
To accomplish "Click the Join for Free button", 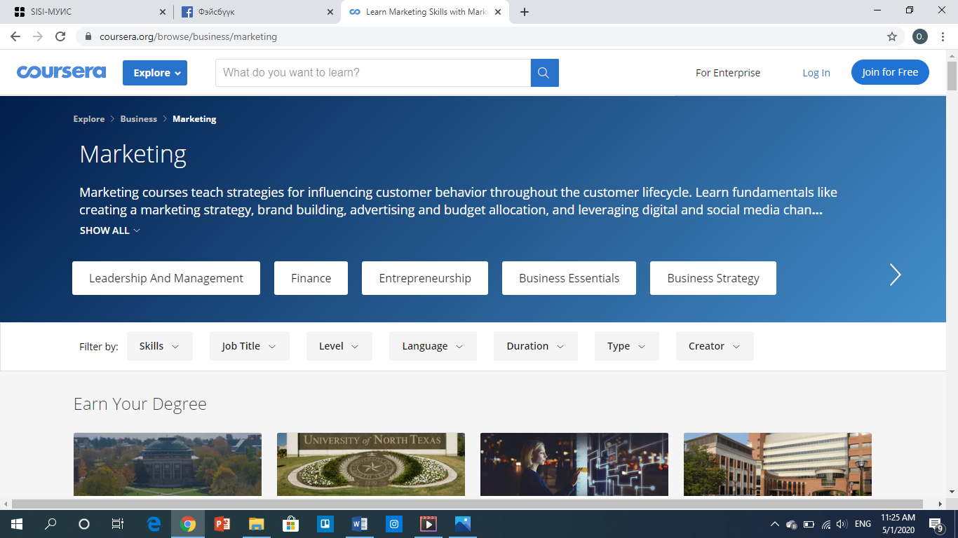I will click(x=890, y=72).
